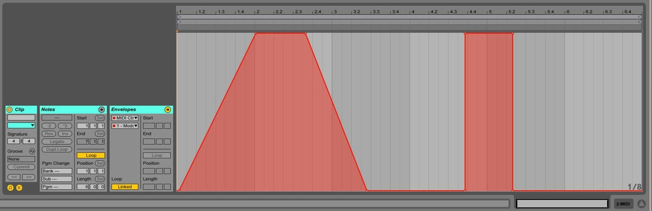Select envelope breakpoint at top near bar 2
The width and height of the screenshot is (652, 211).
pos(256,34)
